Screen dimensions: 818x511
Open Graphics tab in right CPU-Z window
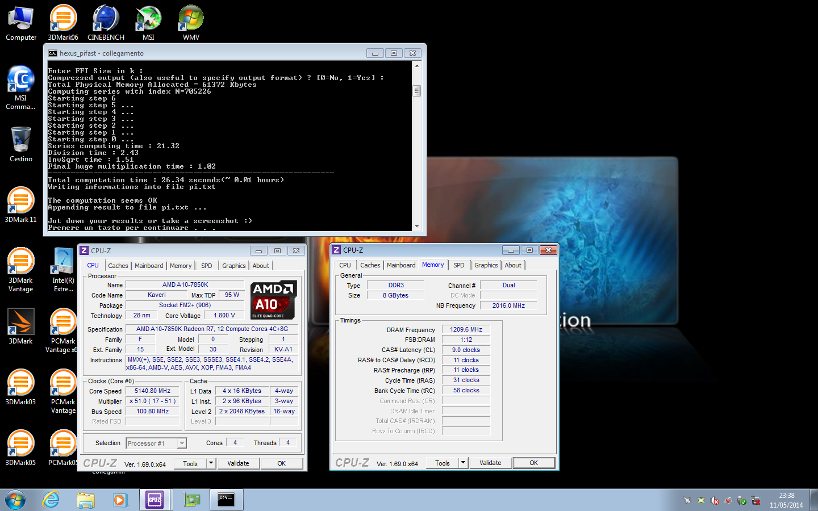pyautogui.click(x=486, y=265)
